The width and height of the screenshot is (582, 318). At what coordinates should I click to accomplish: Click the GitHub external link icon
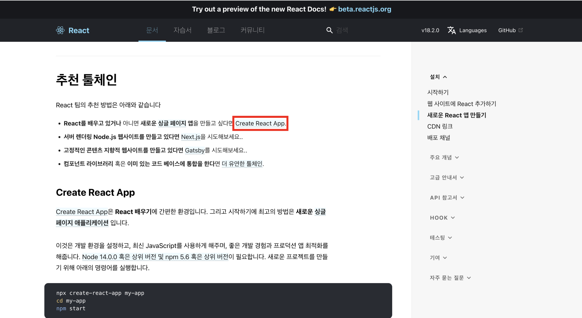point(521,30)
